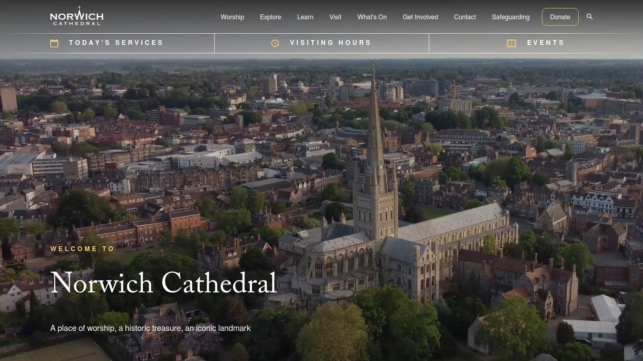Click the ticket icon beside Events
The height and width of the screenshot is (361, 643).
pyautogui.click(x=511, y=43)
